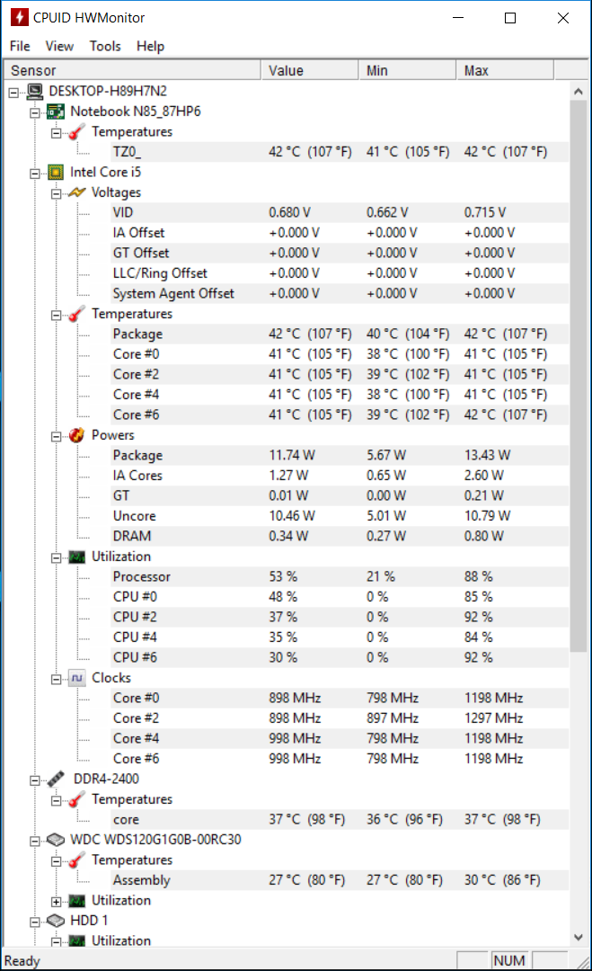Click the Intel Core i5 processor icon
This screenshot has width=592, height=971.
tap(56, 172)
